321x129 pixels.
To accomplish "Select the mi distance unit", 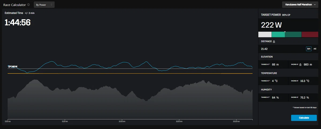I will [315, 49].
